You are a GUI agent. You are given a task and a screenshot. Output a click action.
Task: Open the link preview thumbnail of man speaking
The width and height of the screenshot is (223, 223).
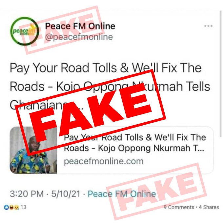[x=33, y=150]
